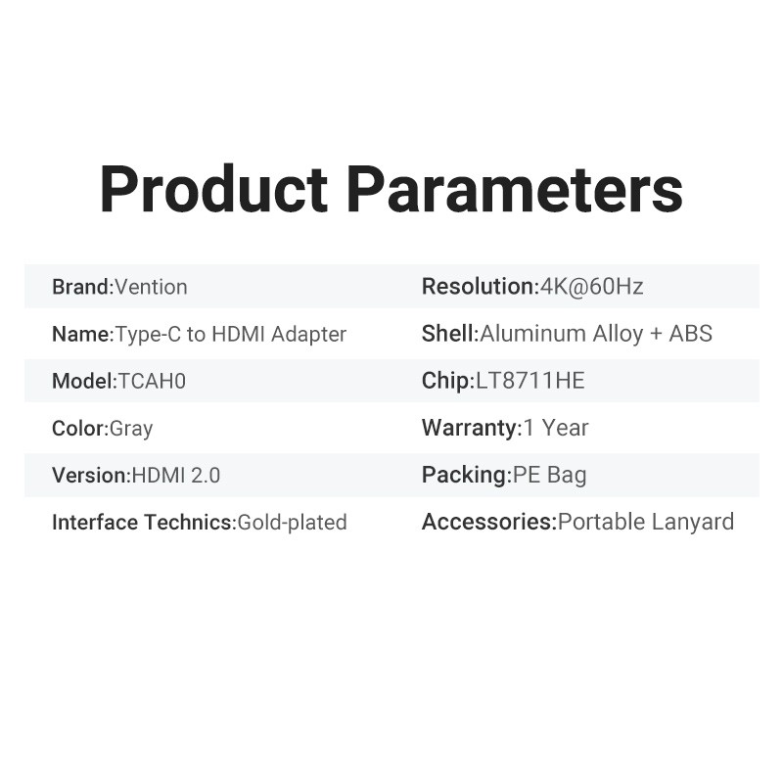
Task: Click the Interface Technics label
Action: [143, 523]
